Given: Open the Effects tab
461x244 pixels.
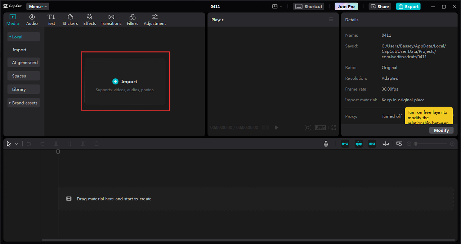Looking at the screenshot, I should 90,20.
